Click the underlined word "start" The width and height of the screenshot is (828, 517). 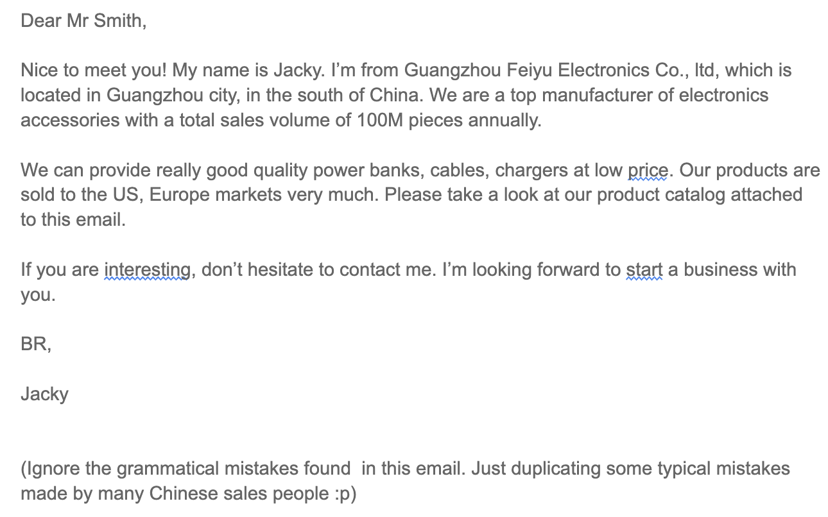pyautogui.click(x=644, y=270)
